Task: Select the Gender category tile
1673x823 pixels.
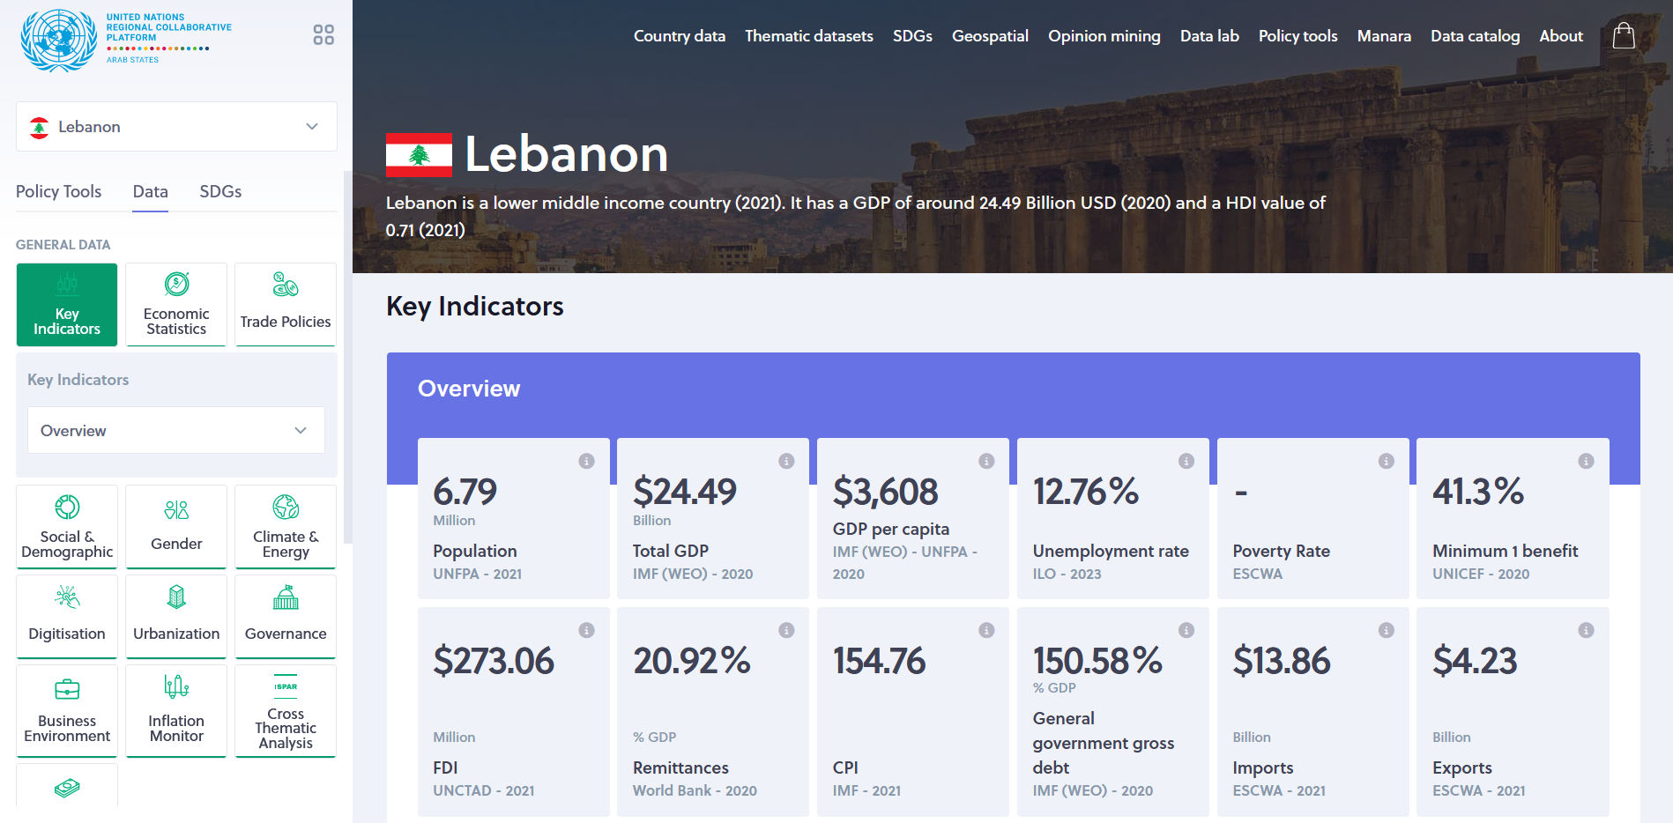Action: coord(176,527)
